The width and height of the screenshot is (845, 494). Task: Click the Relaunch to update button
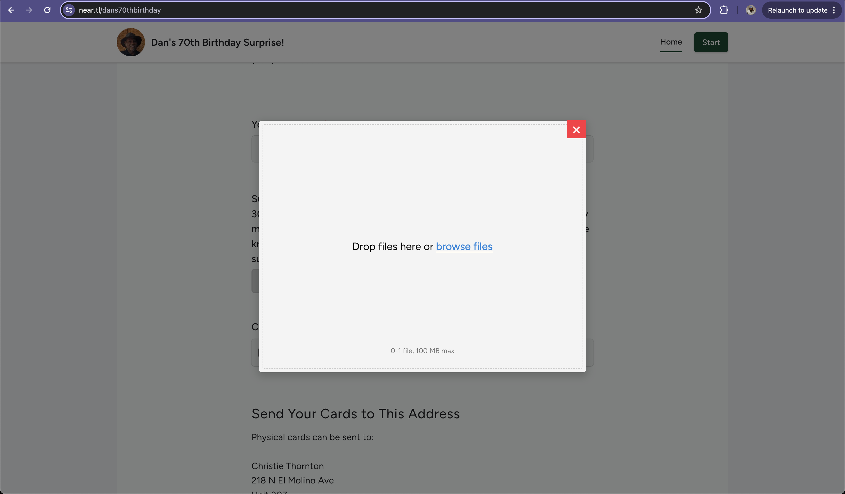pyautogui.click(x=797, y=10)
